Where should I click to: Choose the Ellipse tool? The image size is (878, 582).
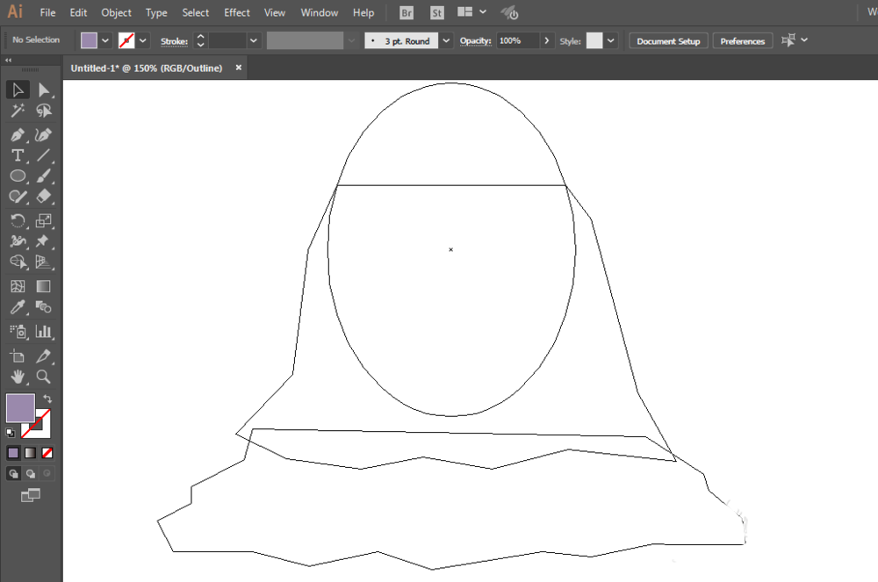[x=18, y=176]
